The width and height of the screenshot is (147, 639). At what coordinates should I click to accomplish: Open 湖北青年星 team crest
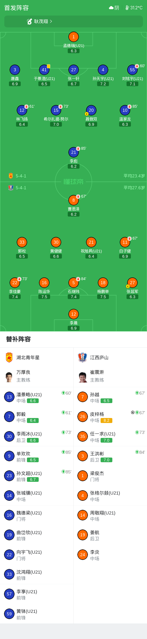point(9,358)
